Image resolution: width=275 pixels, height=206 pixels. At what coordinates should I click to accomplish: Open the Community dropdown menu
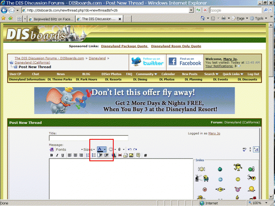[146, 74]
